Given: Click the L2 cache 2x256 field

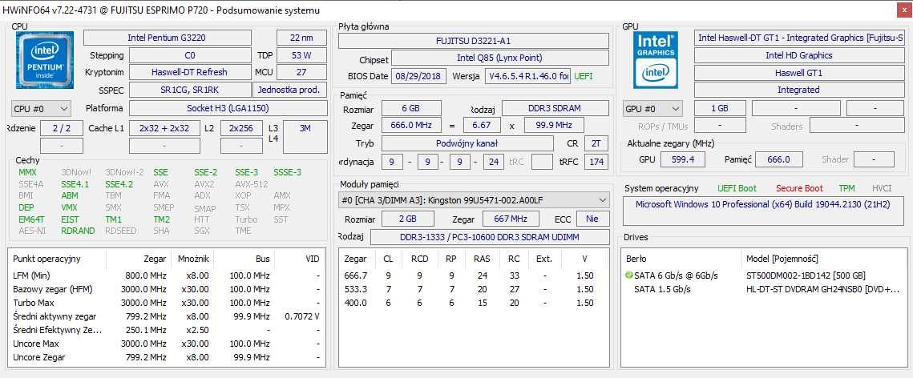Looking at the screenshot, I should point(241,128).
